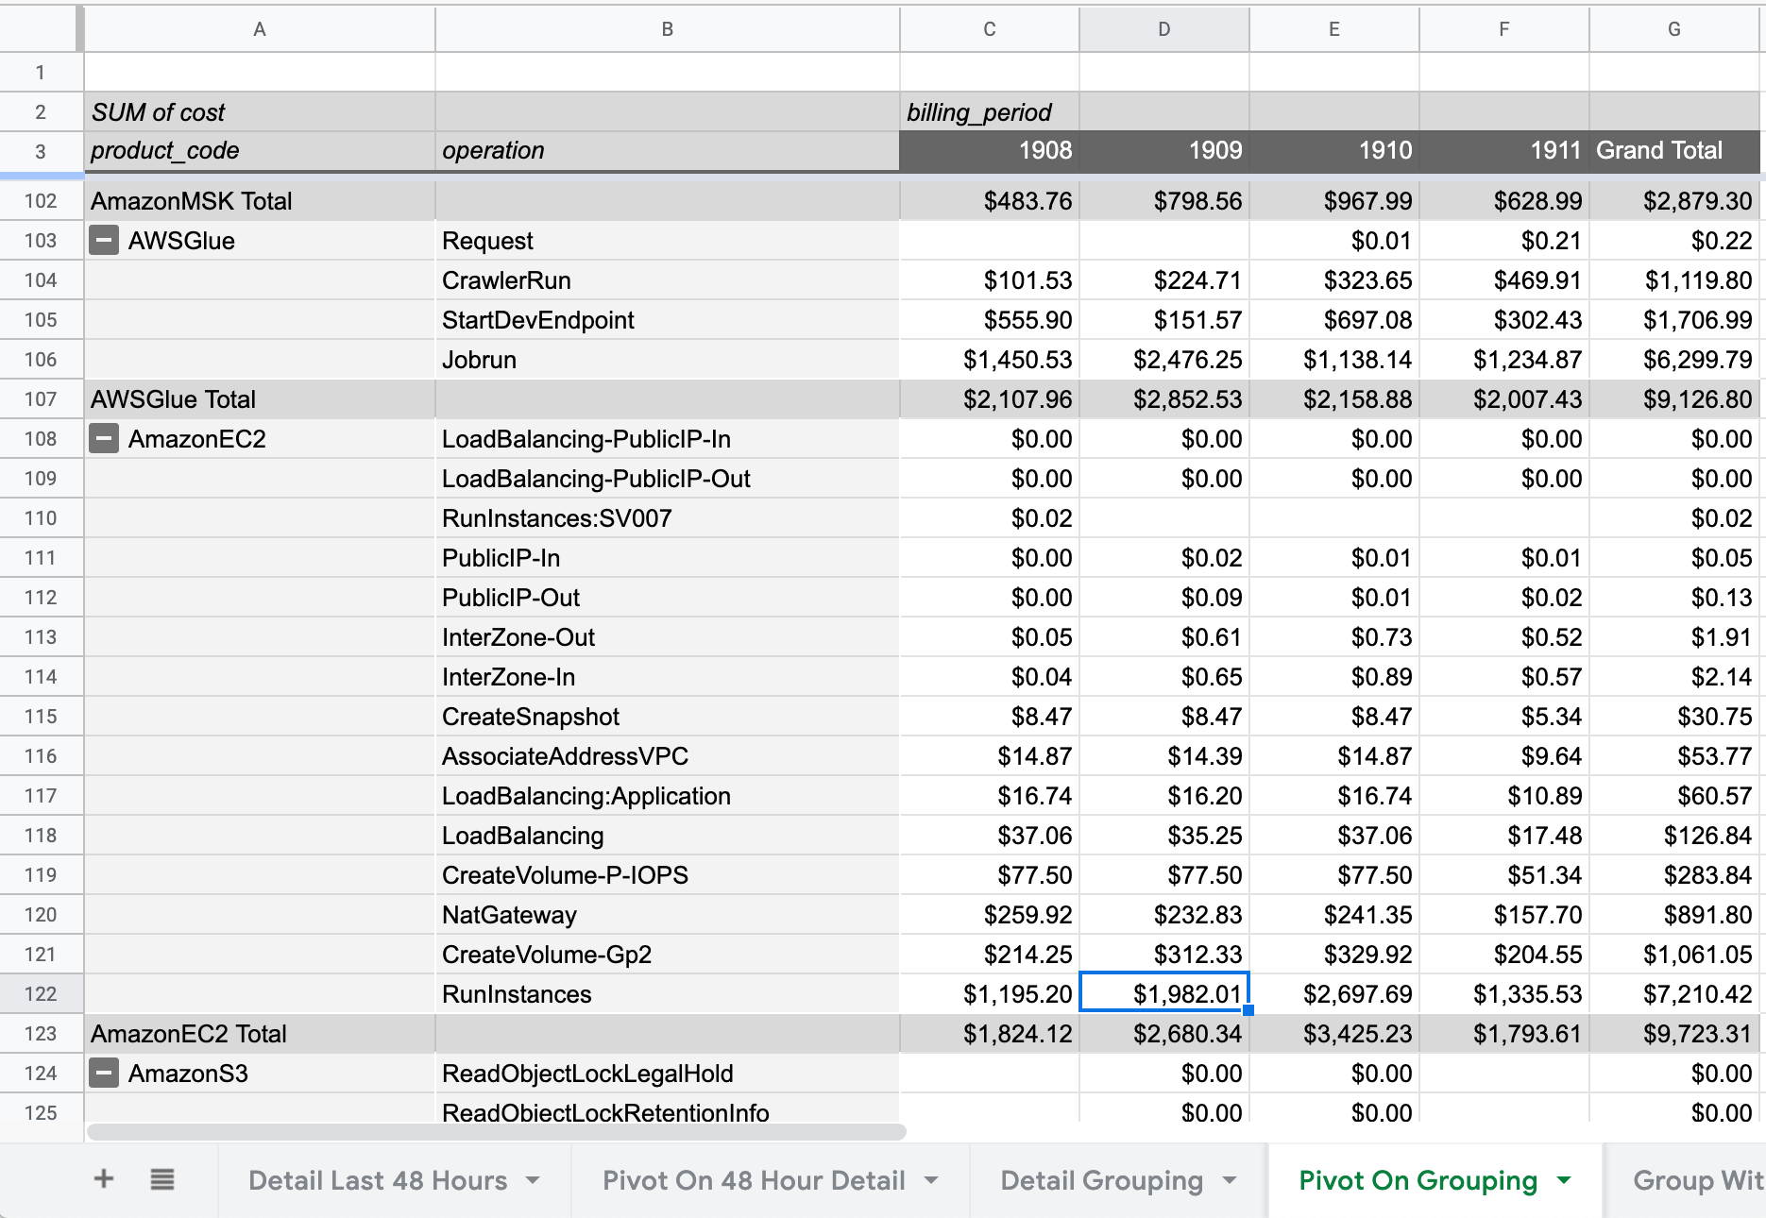Screen dimensions: 1766x1218
Task: Click the AmazonMSK Total cell
Action: [x=260, y=201]
